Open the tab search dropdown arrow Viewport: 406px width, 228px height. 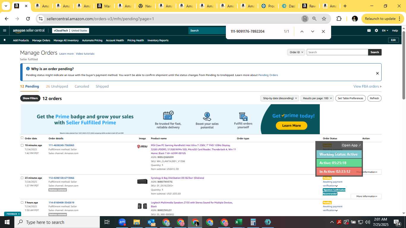6,6
